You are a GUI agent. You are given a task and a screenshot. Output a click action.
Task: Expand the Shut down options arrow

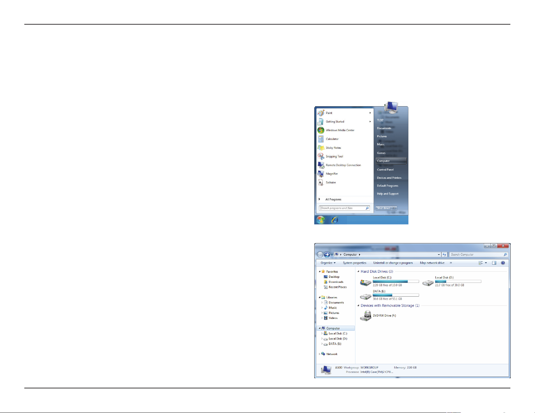395,208
